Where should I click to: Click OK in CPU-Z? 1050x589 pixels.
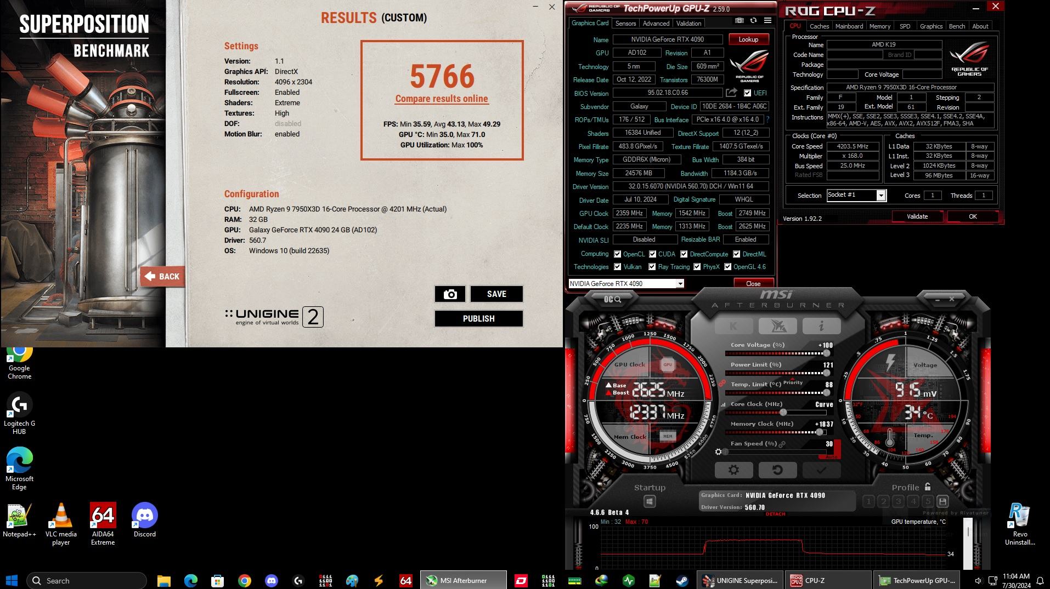[x=973, y=216]
